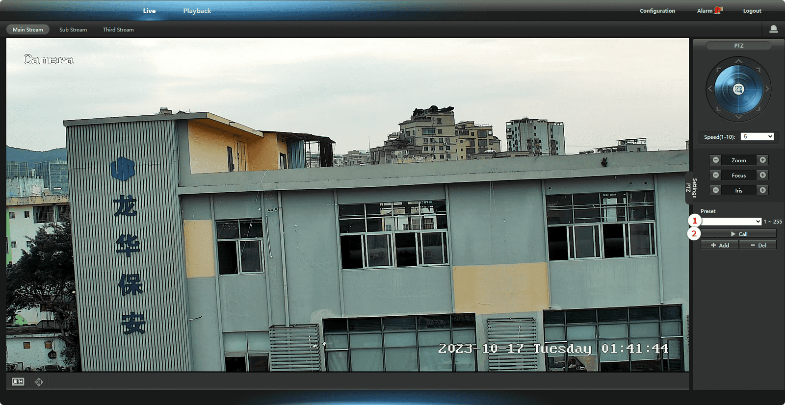Open the Configuration page
Screen dimensions: 785x405
click(657, 11)
